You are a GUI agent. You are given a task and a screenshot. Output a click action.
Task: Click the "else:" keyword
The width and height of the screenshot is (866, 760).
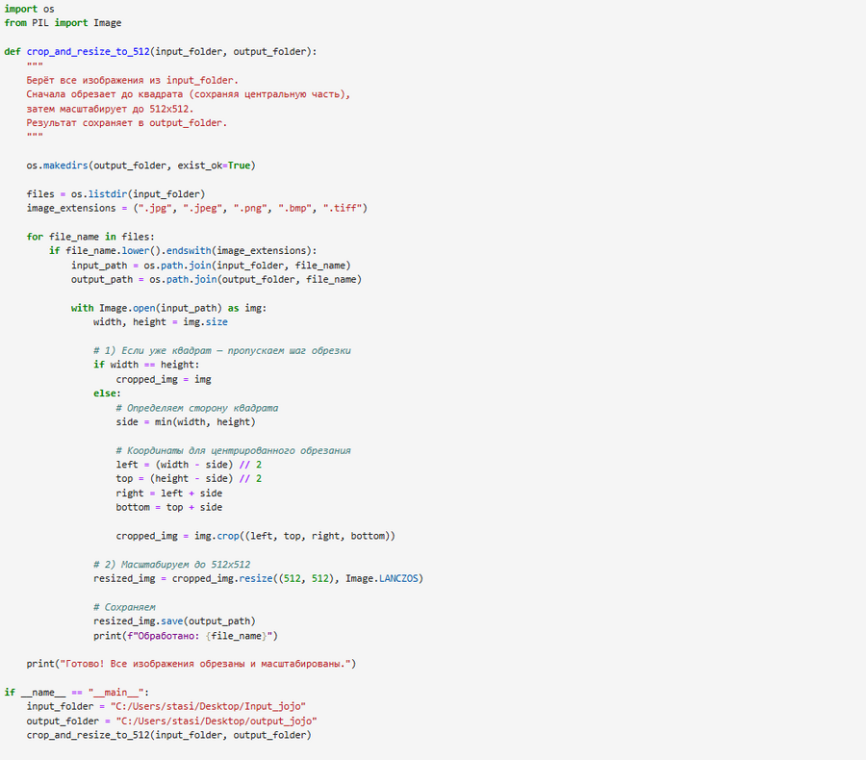coord(107,393)
